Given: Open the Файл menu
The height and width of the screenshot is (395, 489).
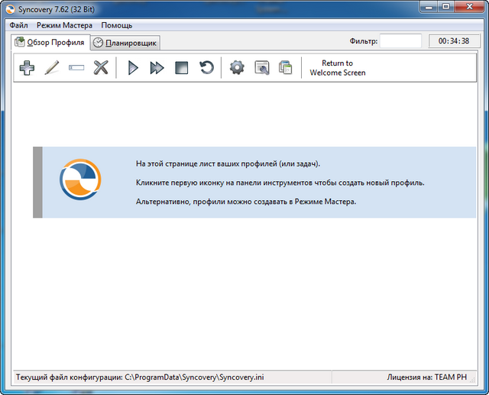Looking at the screenshot, I should 19,25.
